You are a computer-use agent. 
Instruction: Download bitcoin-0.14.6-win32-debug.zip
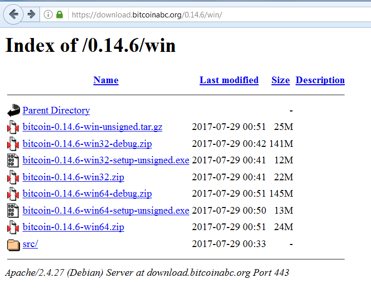87,144
